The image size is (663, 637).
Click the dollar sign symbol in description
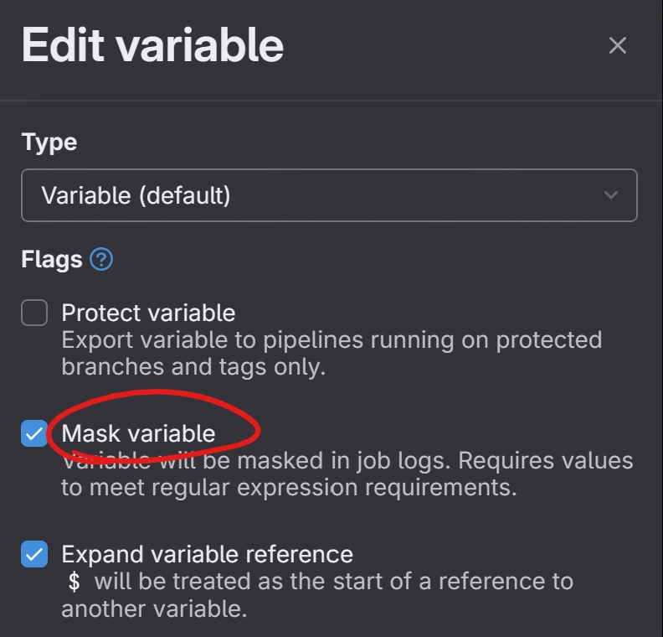click(74, 582)
